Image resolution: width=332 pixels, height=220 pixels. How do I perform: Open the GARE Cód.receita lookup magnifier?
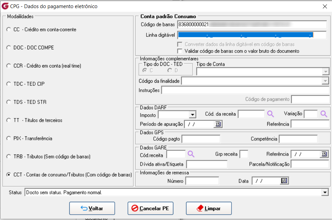coord(191,154)
